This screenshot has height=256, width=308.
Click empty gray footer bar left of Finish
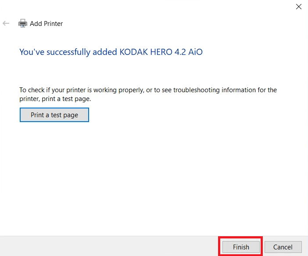[109, 246]
